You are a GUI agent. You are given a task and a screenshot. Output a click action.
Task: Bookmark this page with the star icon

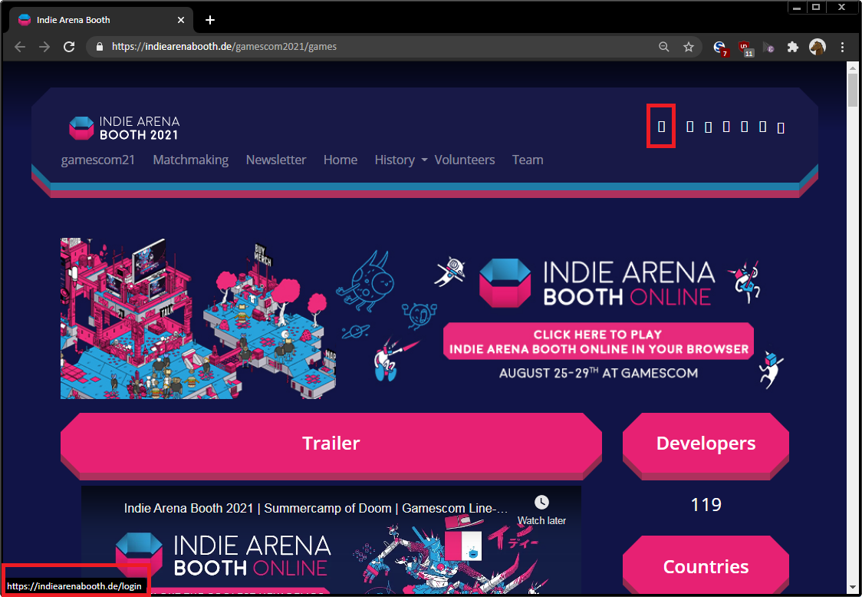688,47
